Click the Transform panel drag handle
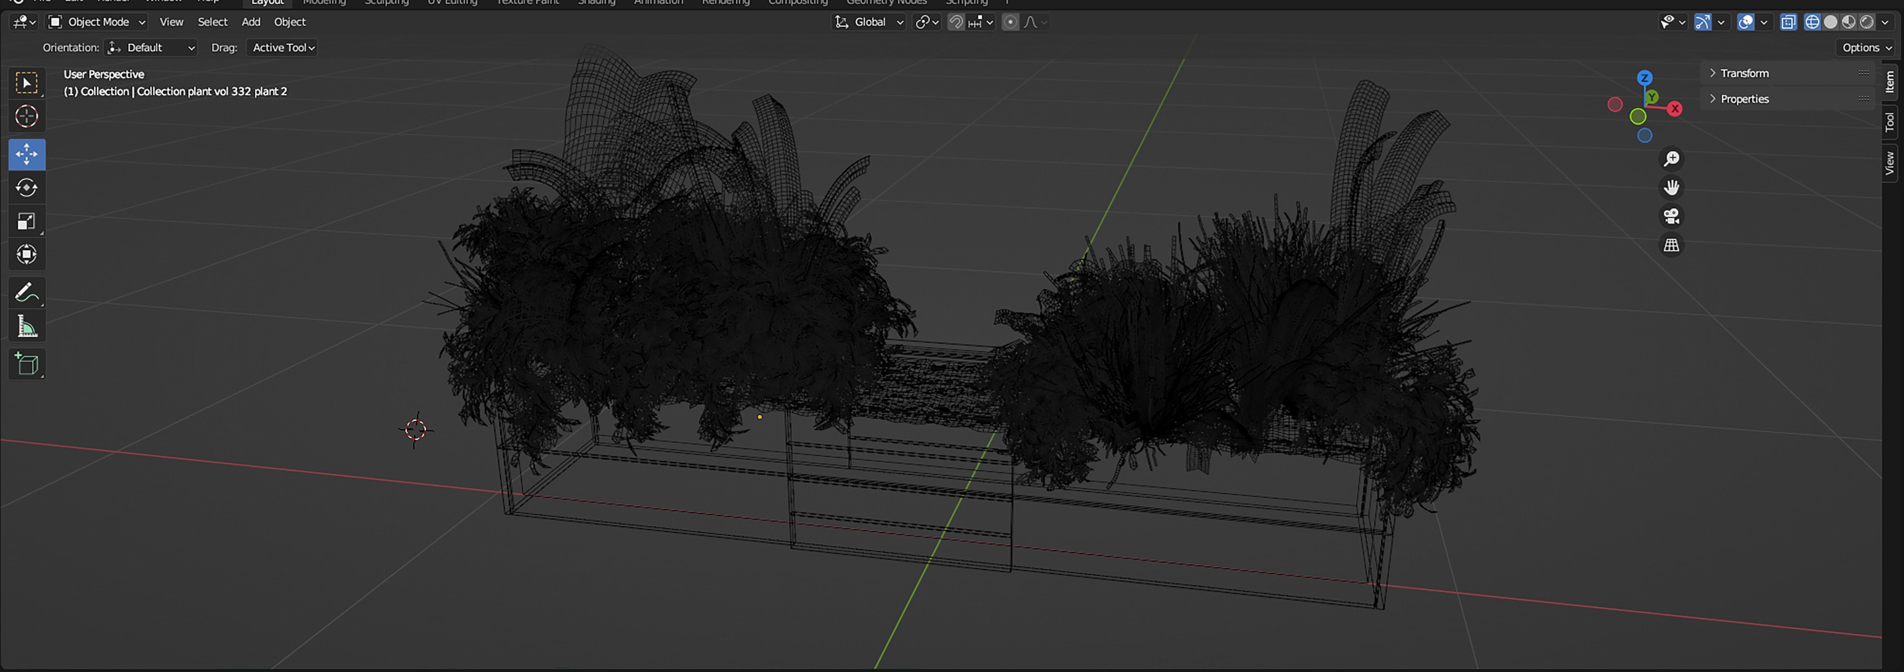1904x672 pixels. 1864,72
